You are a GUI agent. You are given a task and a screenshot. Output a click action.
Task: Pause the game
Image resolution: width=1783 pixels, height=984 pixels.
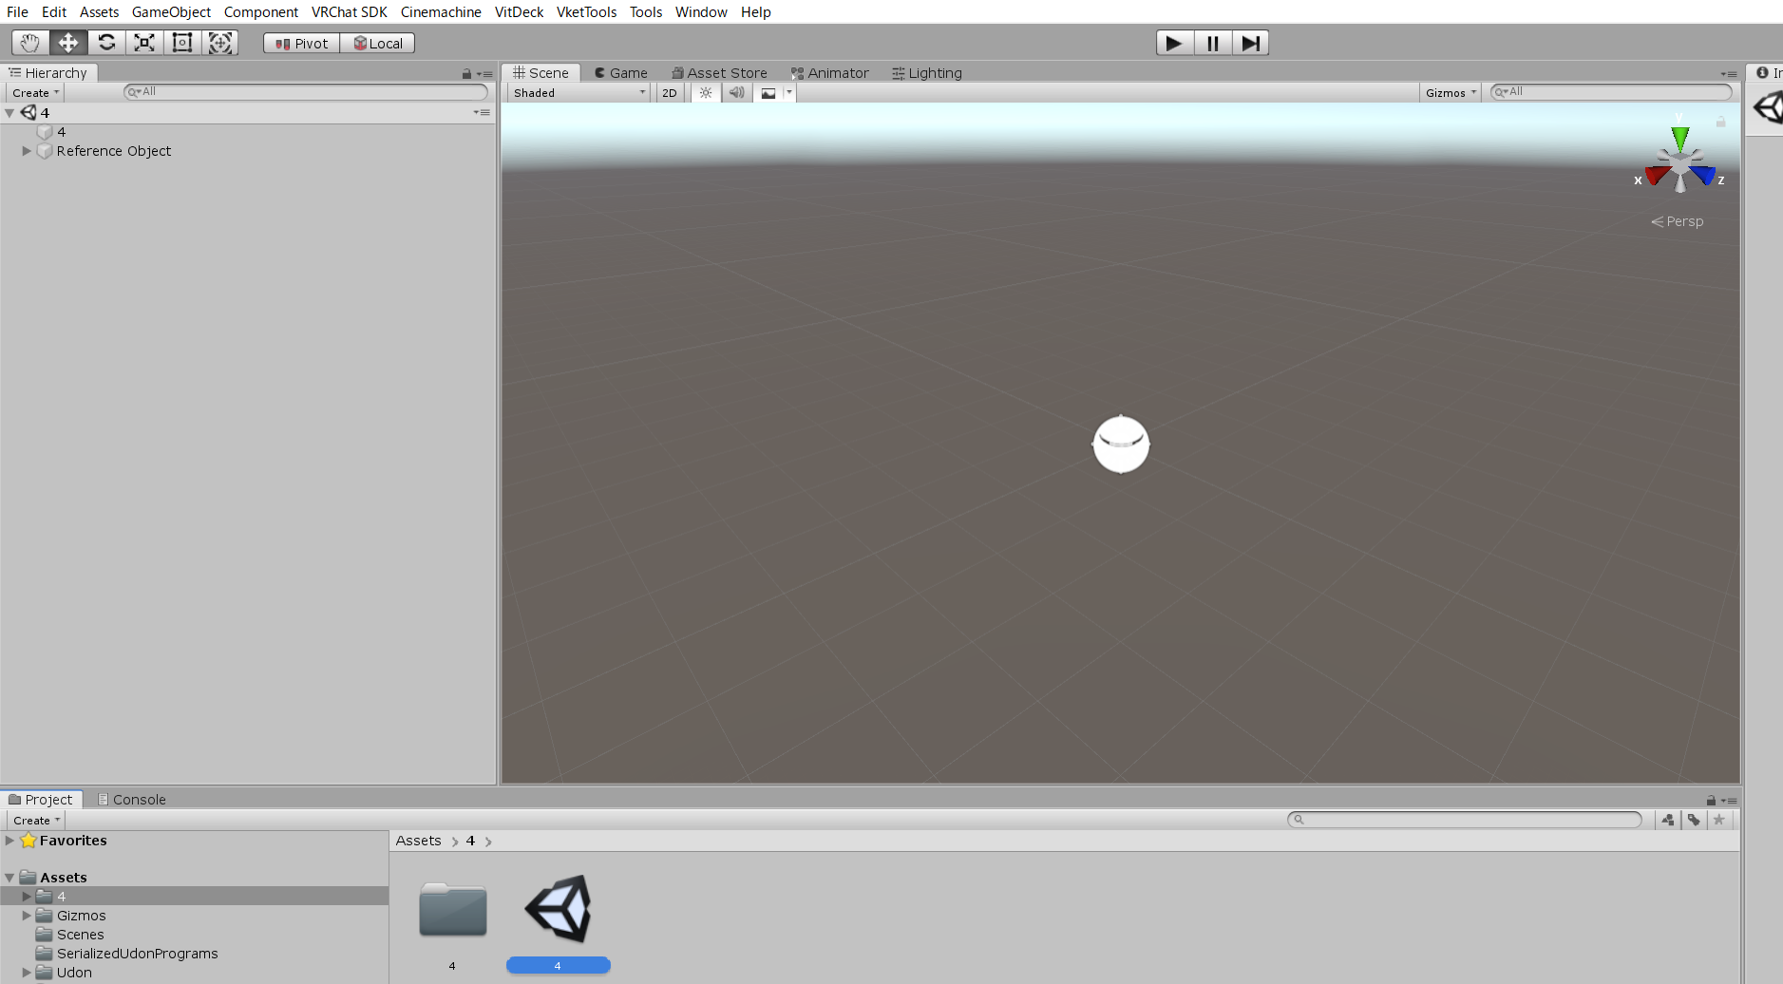[x=1213, y=43]
